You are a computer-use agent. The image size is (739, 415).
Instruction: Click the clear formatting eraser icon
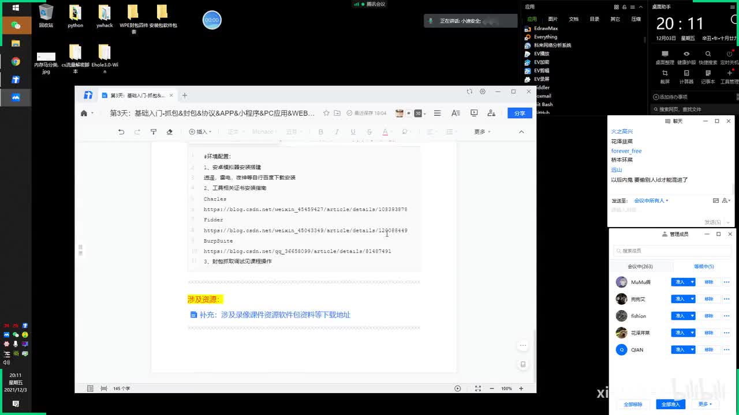click(x=169, y=132)
